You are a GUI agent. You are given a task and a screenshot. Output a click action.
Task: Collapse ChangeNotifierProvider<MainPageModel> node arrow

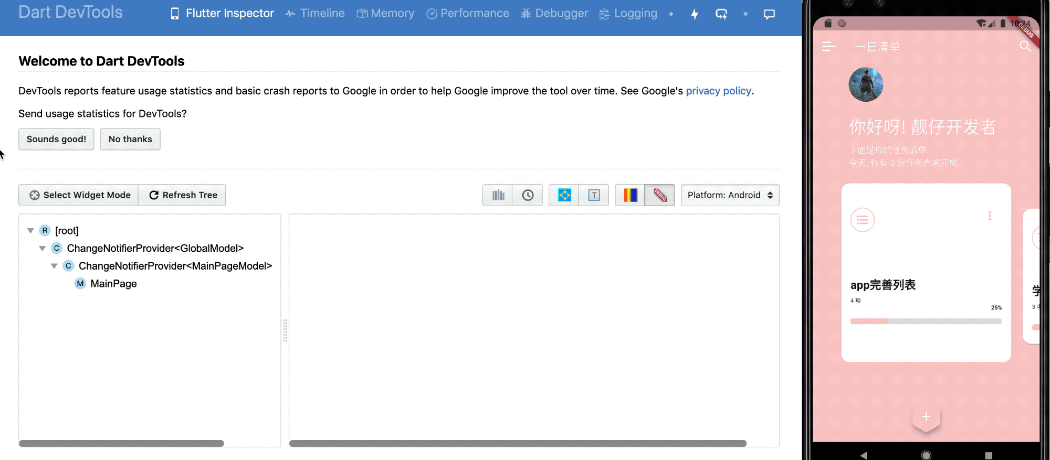pos(54,266)
